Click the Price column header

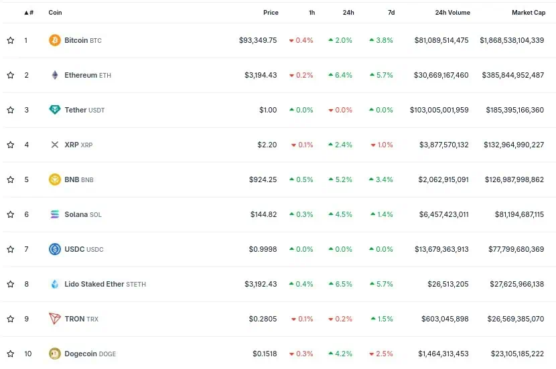(x=270, y=13)
